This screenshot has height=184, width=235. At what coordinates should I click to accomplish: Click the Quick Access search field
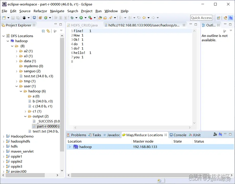click(x=201, y=18)
